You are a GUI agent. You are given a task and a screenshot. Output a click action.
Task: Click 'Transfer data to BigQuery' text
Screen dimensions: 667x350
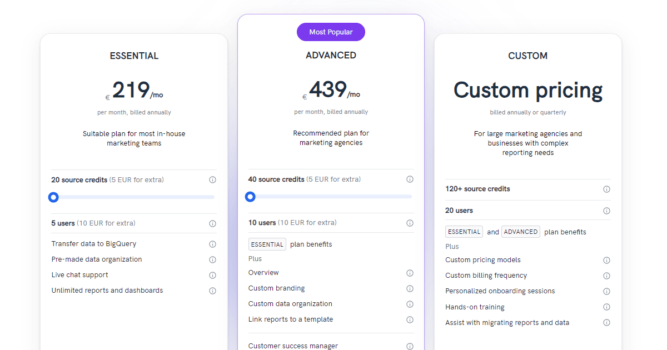[x=94, y=244]
